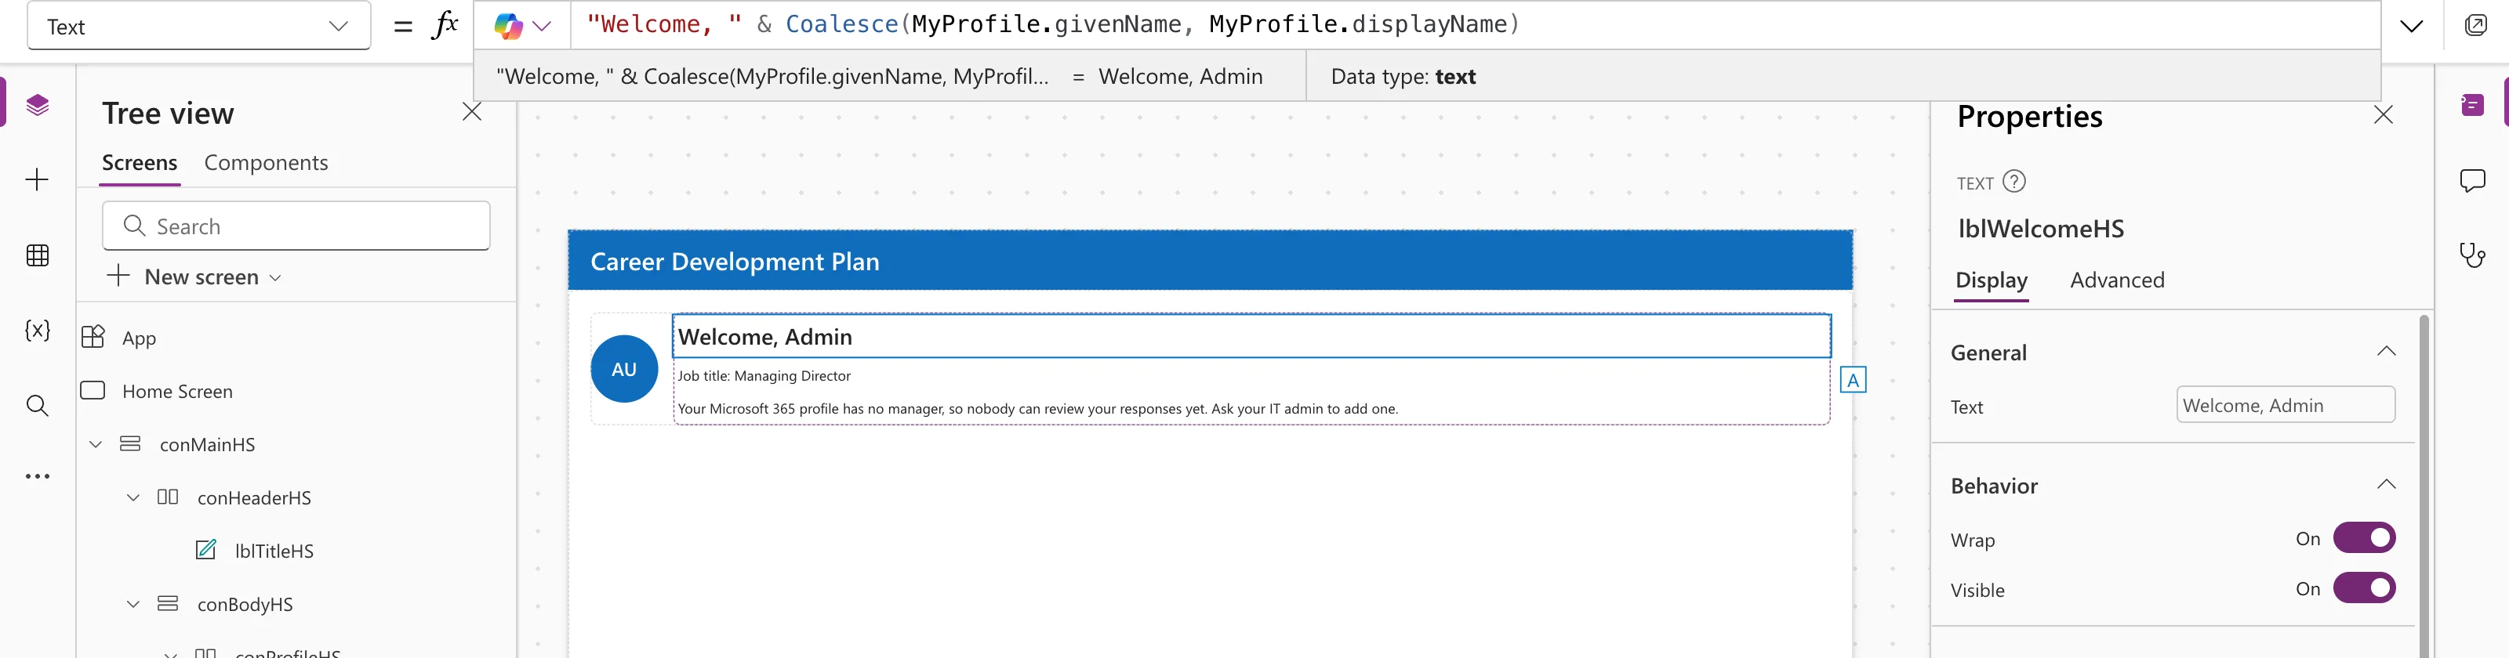Click the sidebar Search magnifier icon
2509x658 pixels.
[37, 405]
